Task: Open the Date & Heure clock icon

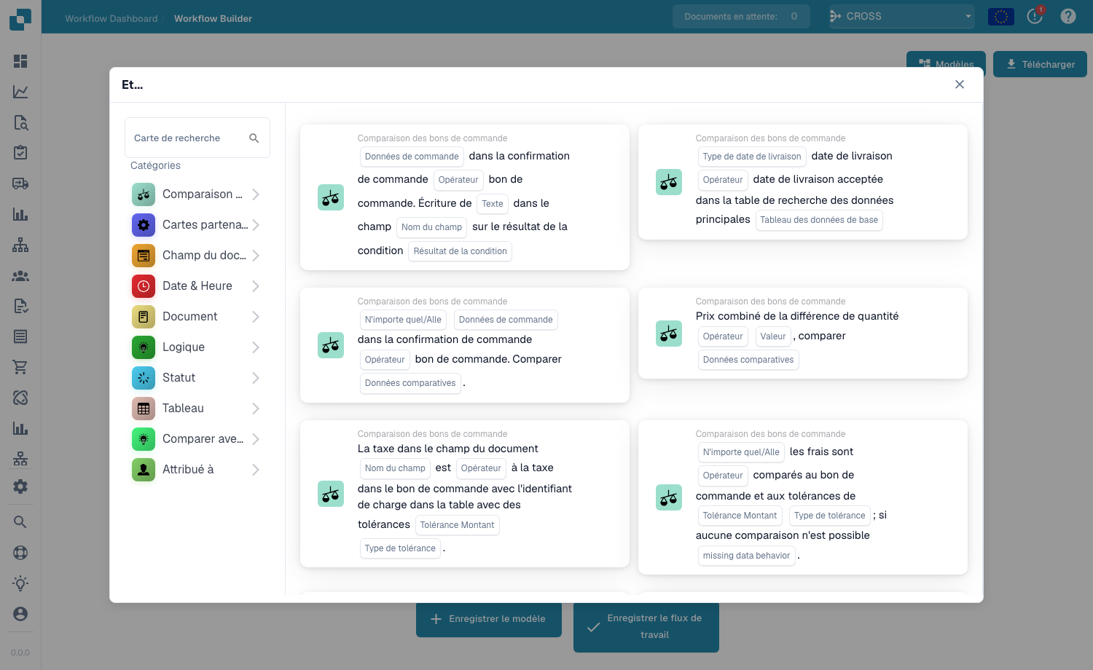Action: click(144, 286)
